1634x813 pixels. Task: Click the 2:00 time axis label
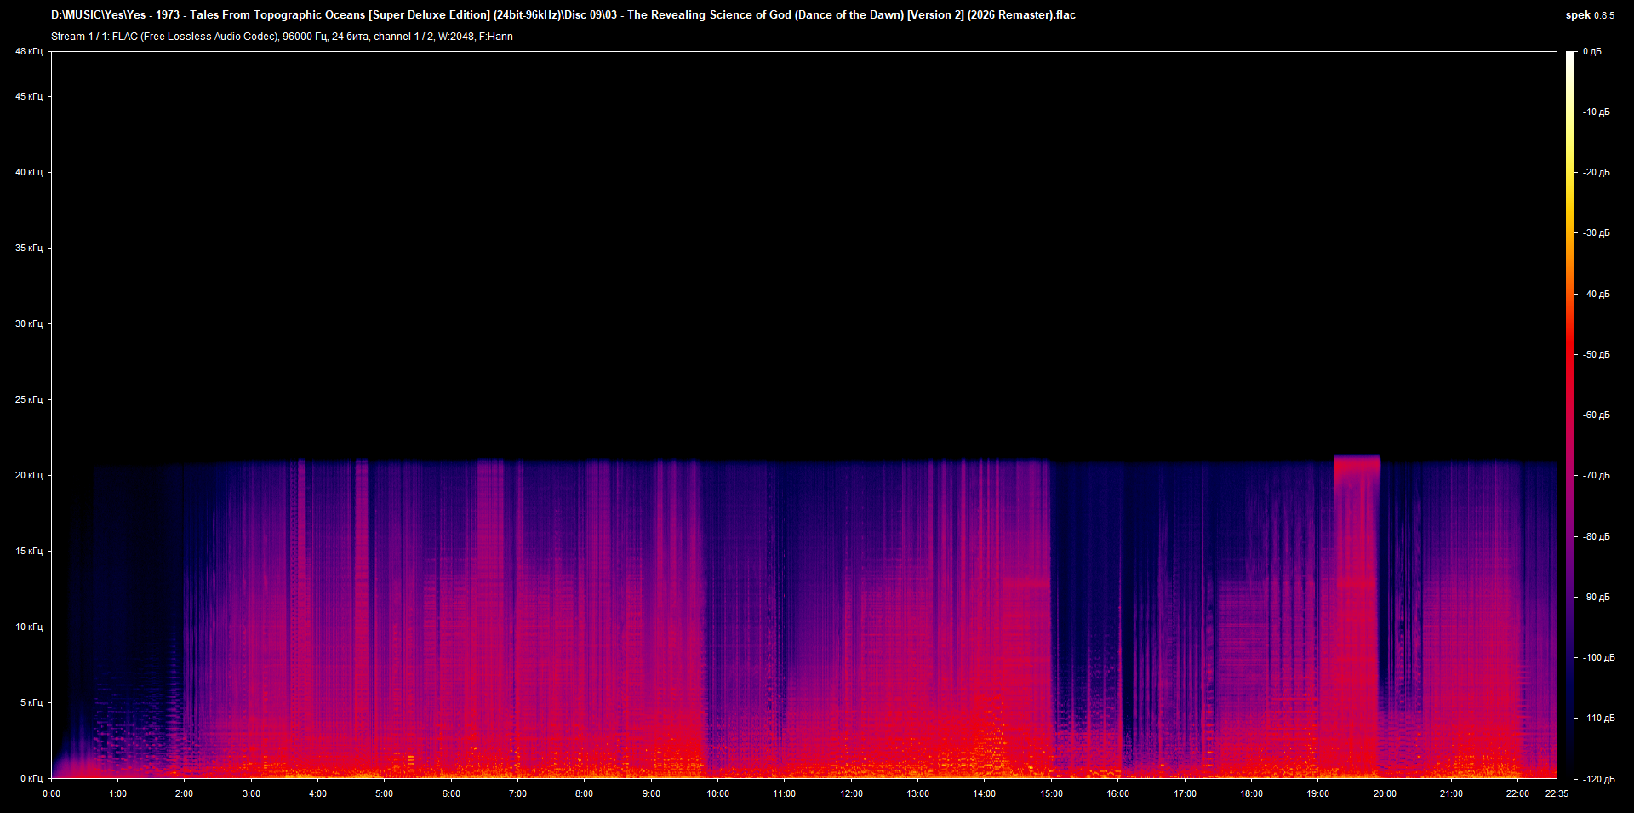point(185,794)
